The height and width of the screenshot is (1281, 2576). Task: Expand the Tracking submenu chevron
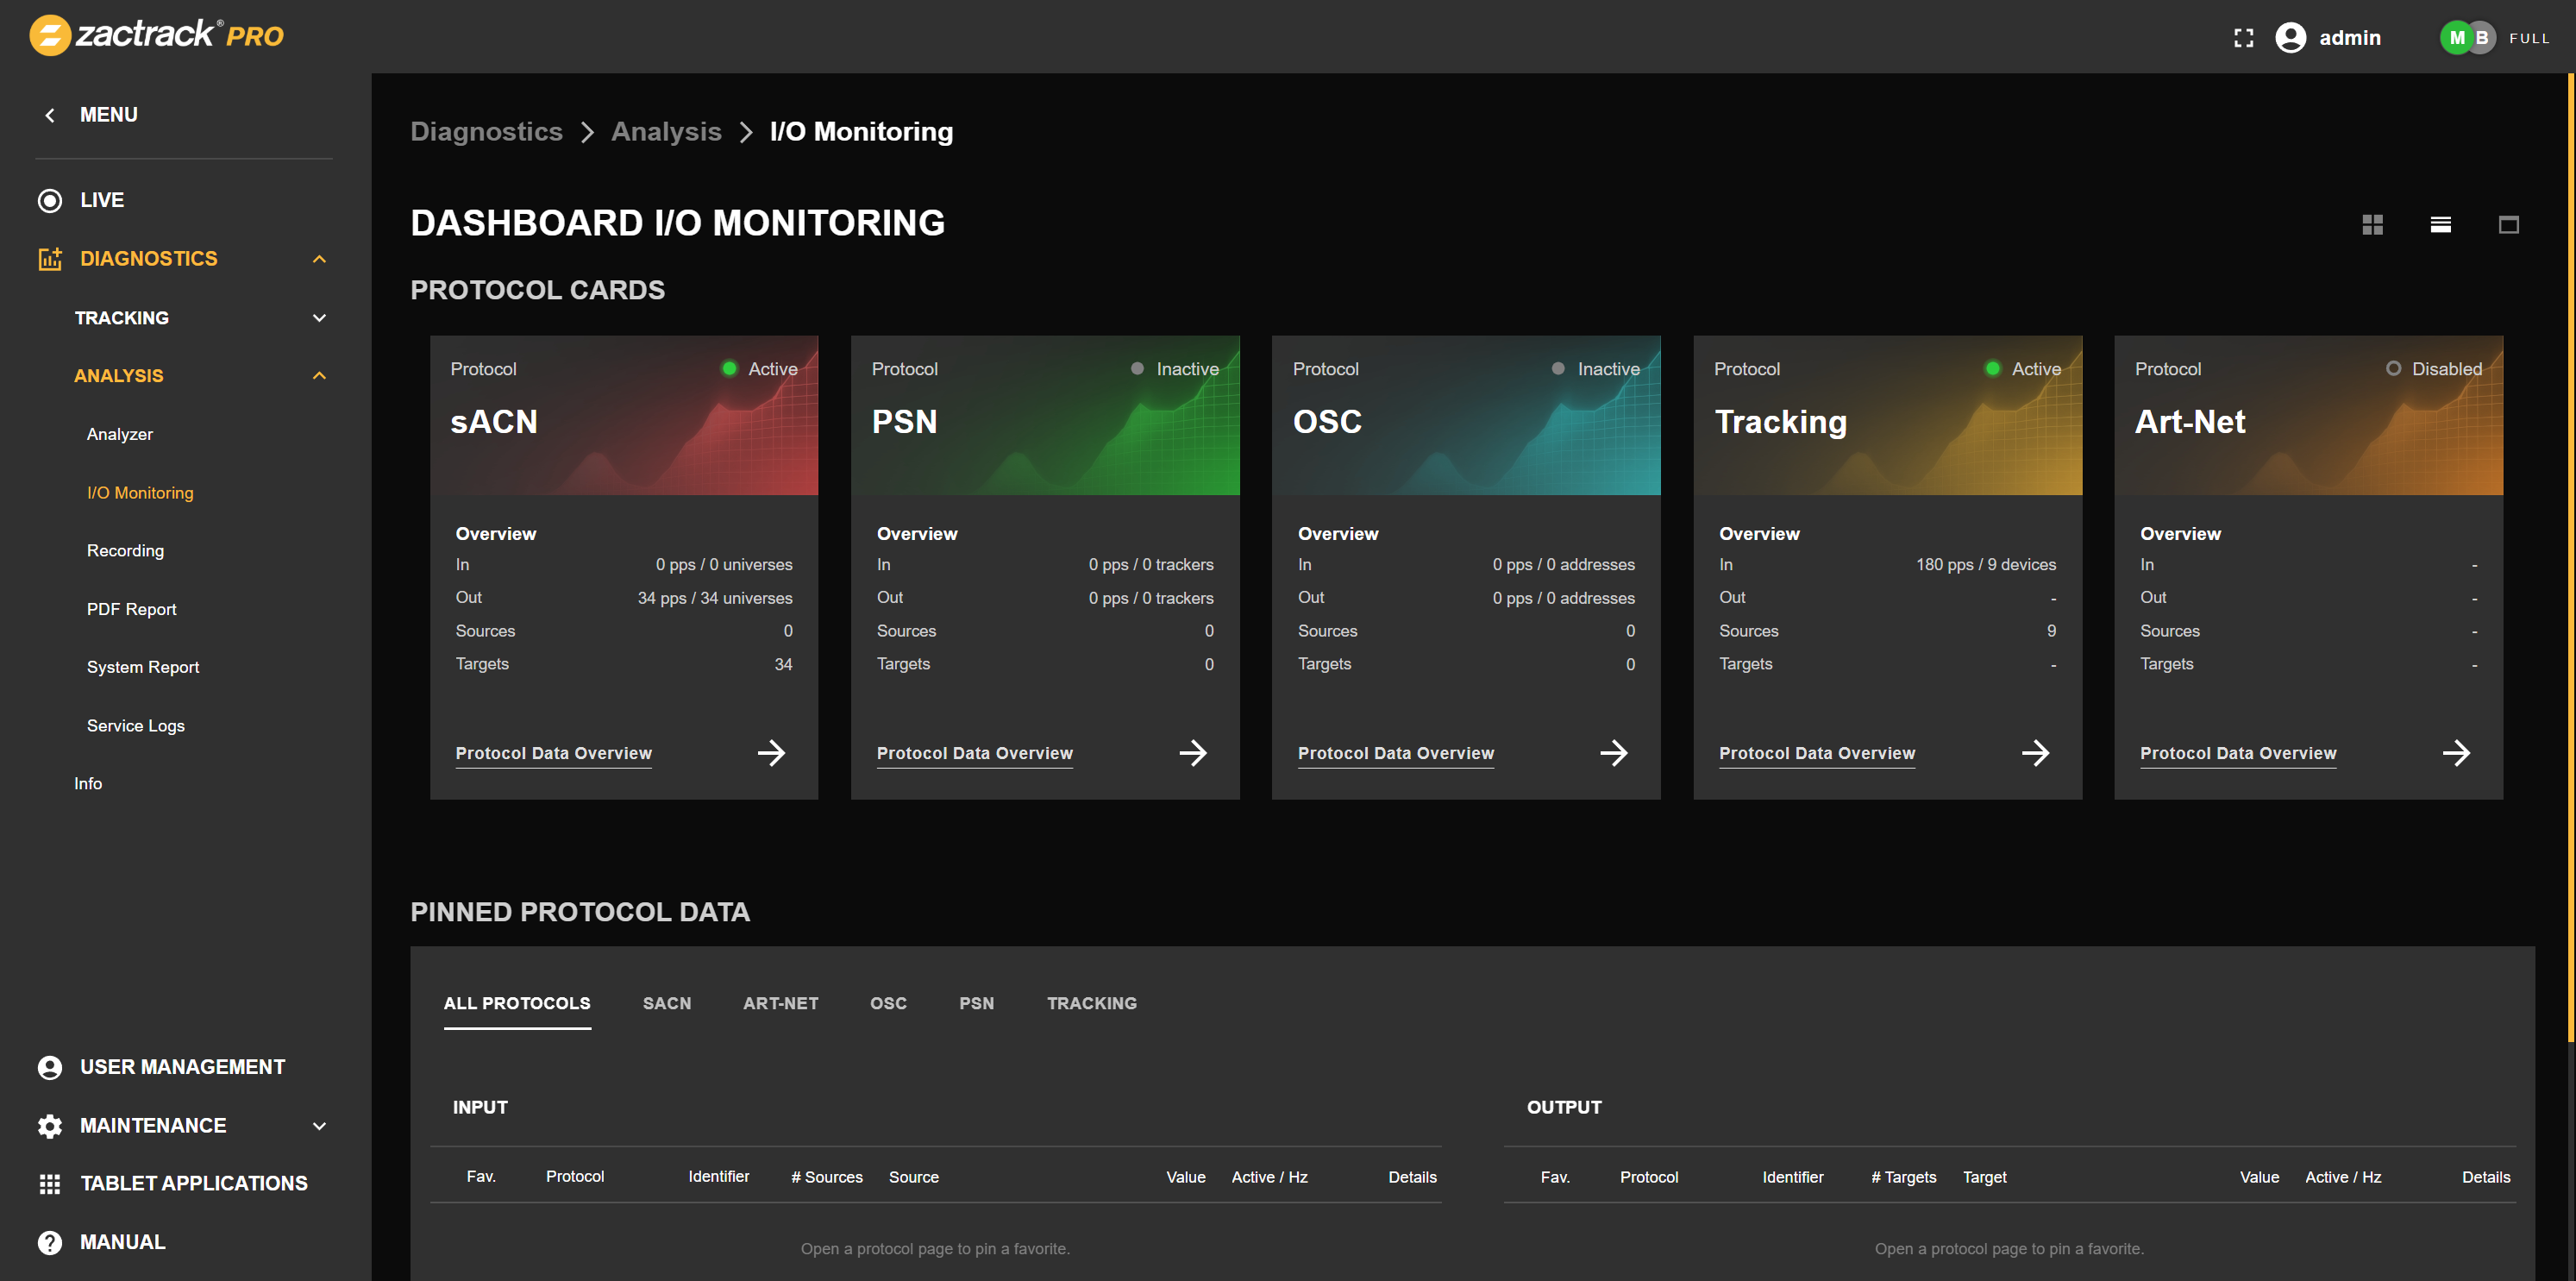click(319, 318)
